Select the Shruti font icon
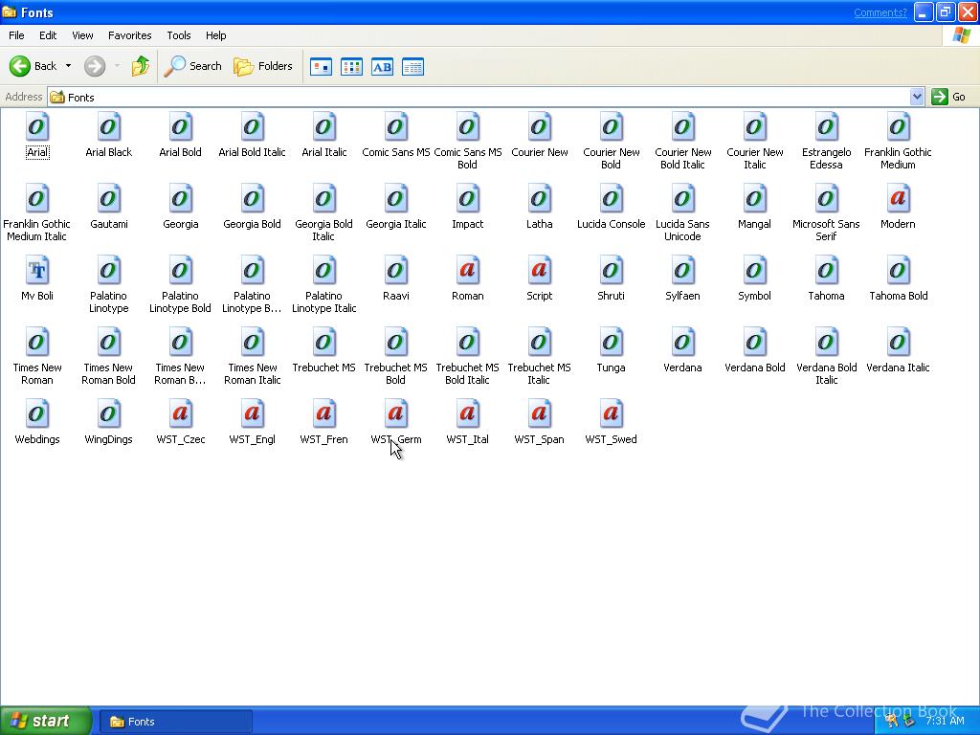The height and width of the screenshot is (735, 980). click(x=611, y=271)
